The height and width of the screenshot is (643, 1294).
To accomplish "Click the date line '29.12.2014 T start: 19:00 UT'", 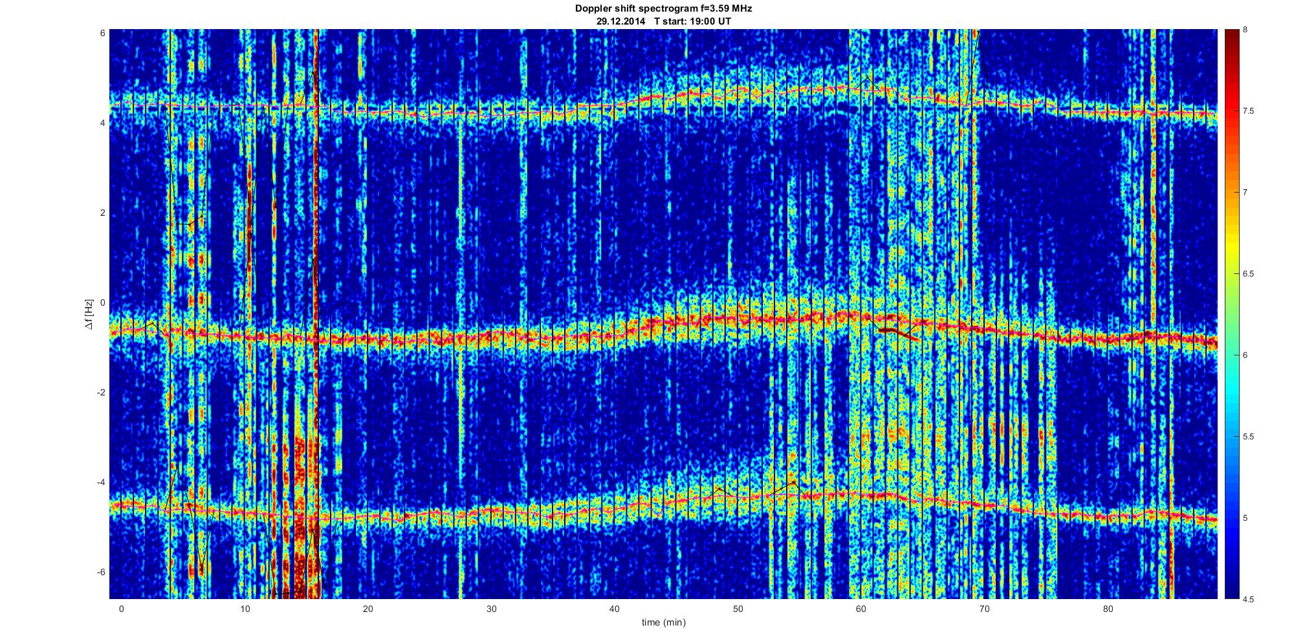I will point(663,21).
